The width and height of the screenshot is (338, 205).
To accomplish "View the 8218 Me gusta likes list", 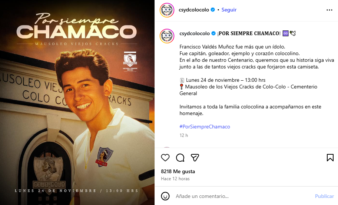I will 178,171.
